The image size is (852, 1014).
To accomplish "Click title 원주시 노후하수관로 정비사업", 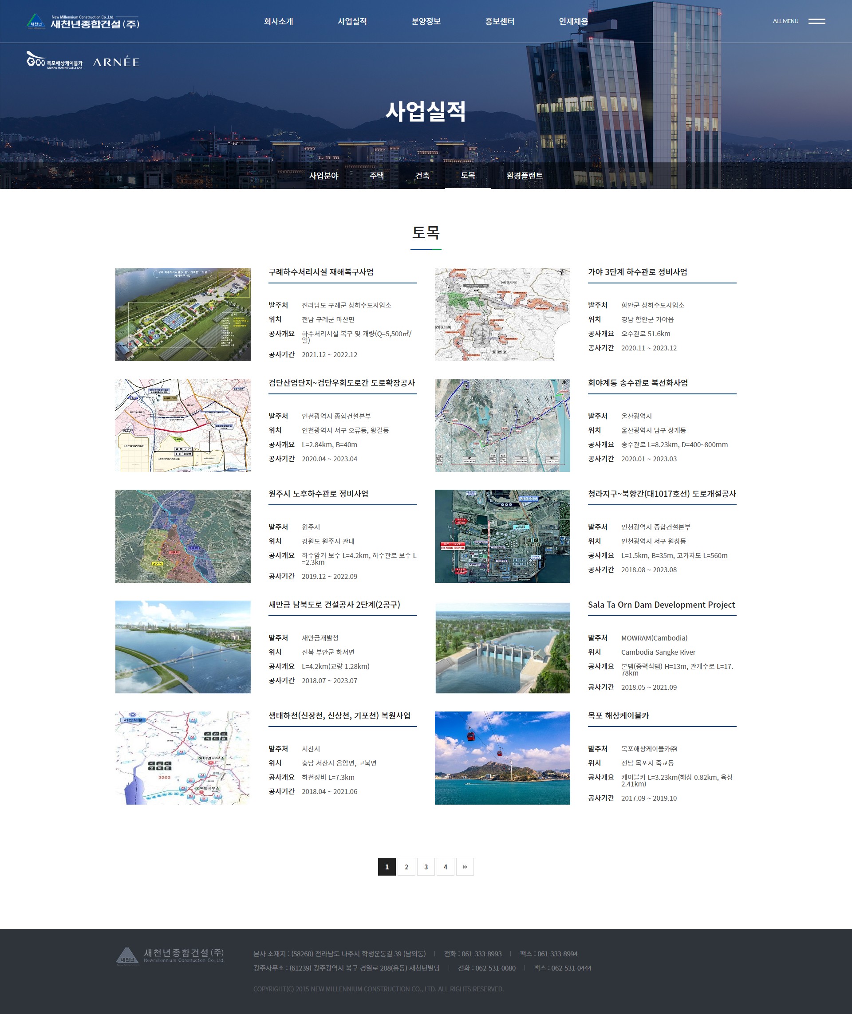I will pos(319,494).
